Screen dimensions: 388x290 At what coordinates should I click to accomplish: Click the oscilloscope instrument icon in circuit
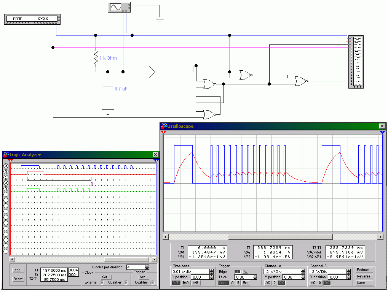coord(118,7)
